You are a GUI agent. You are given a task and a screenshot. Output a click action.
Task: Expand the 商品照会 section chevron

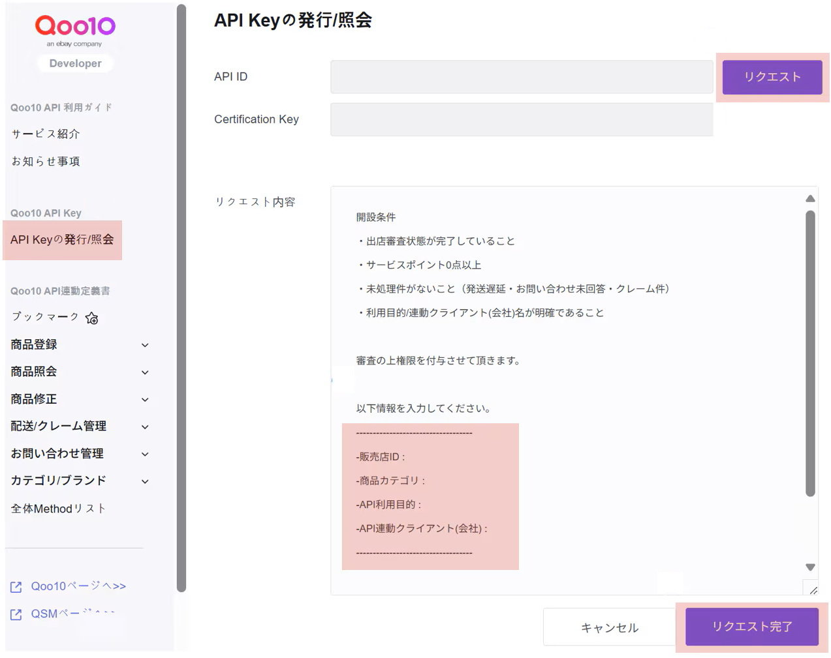[x=146, y=372]
